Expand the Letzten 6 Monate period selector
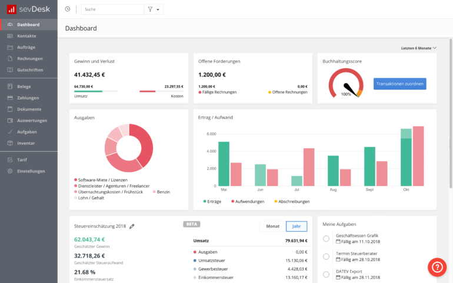 pos(419,48)
